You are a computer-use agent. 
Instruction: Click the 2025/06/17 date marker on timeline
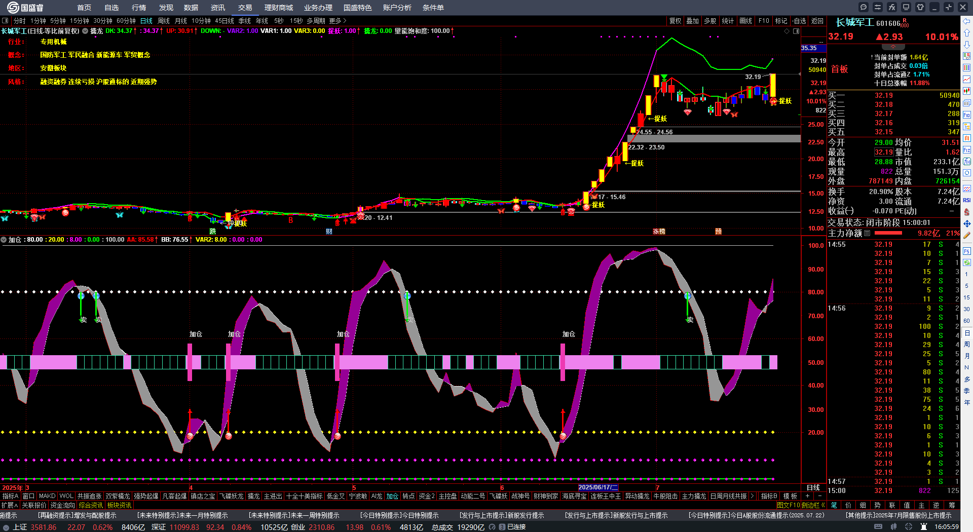pos(598,487)
